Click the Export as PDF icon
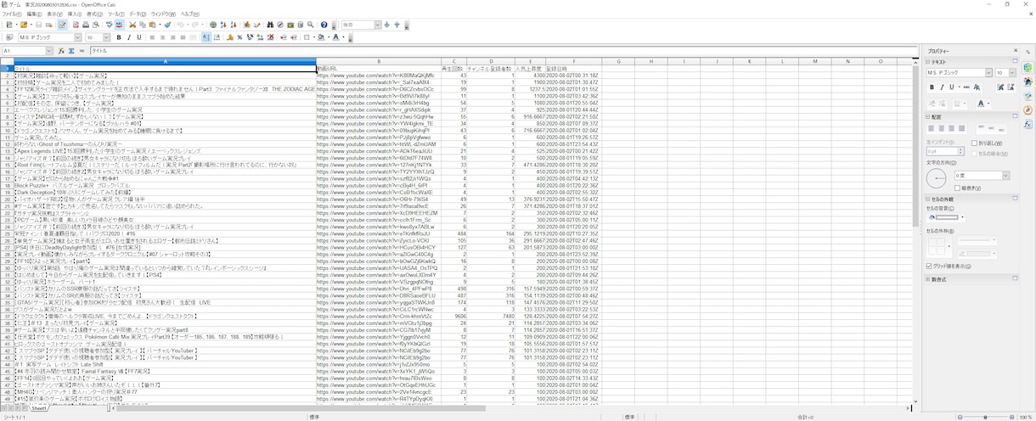This screenshot has width=1036, height=421. [76, 25]
